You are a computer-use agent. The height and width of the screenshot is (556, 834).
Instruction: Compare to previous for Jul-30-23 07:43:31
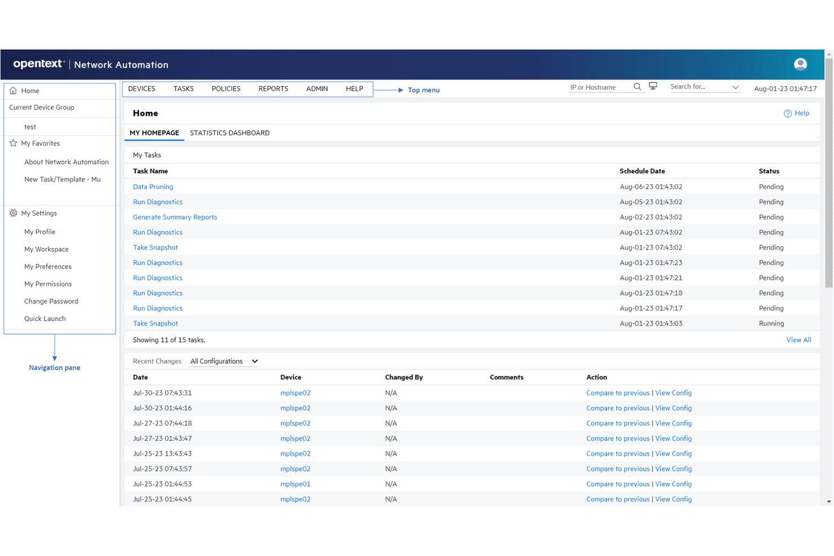tap(618, 393)
